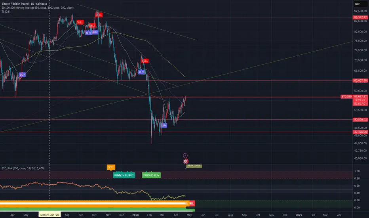Image resolution: width=369 pixels, height=218 pixels.
Task: Click the 57,527.01 price label
Action: 360,104
